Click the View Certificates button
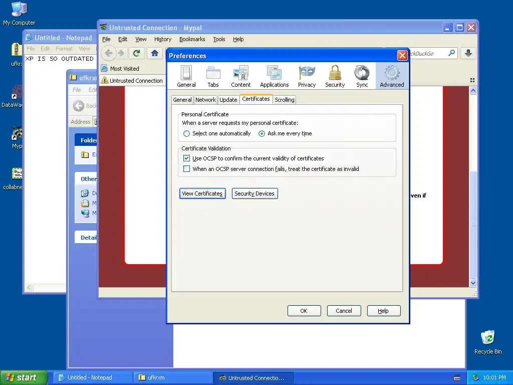 [x=202, y=194]
